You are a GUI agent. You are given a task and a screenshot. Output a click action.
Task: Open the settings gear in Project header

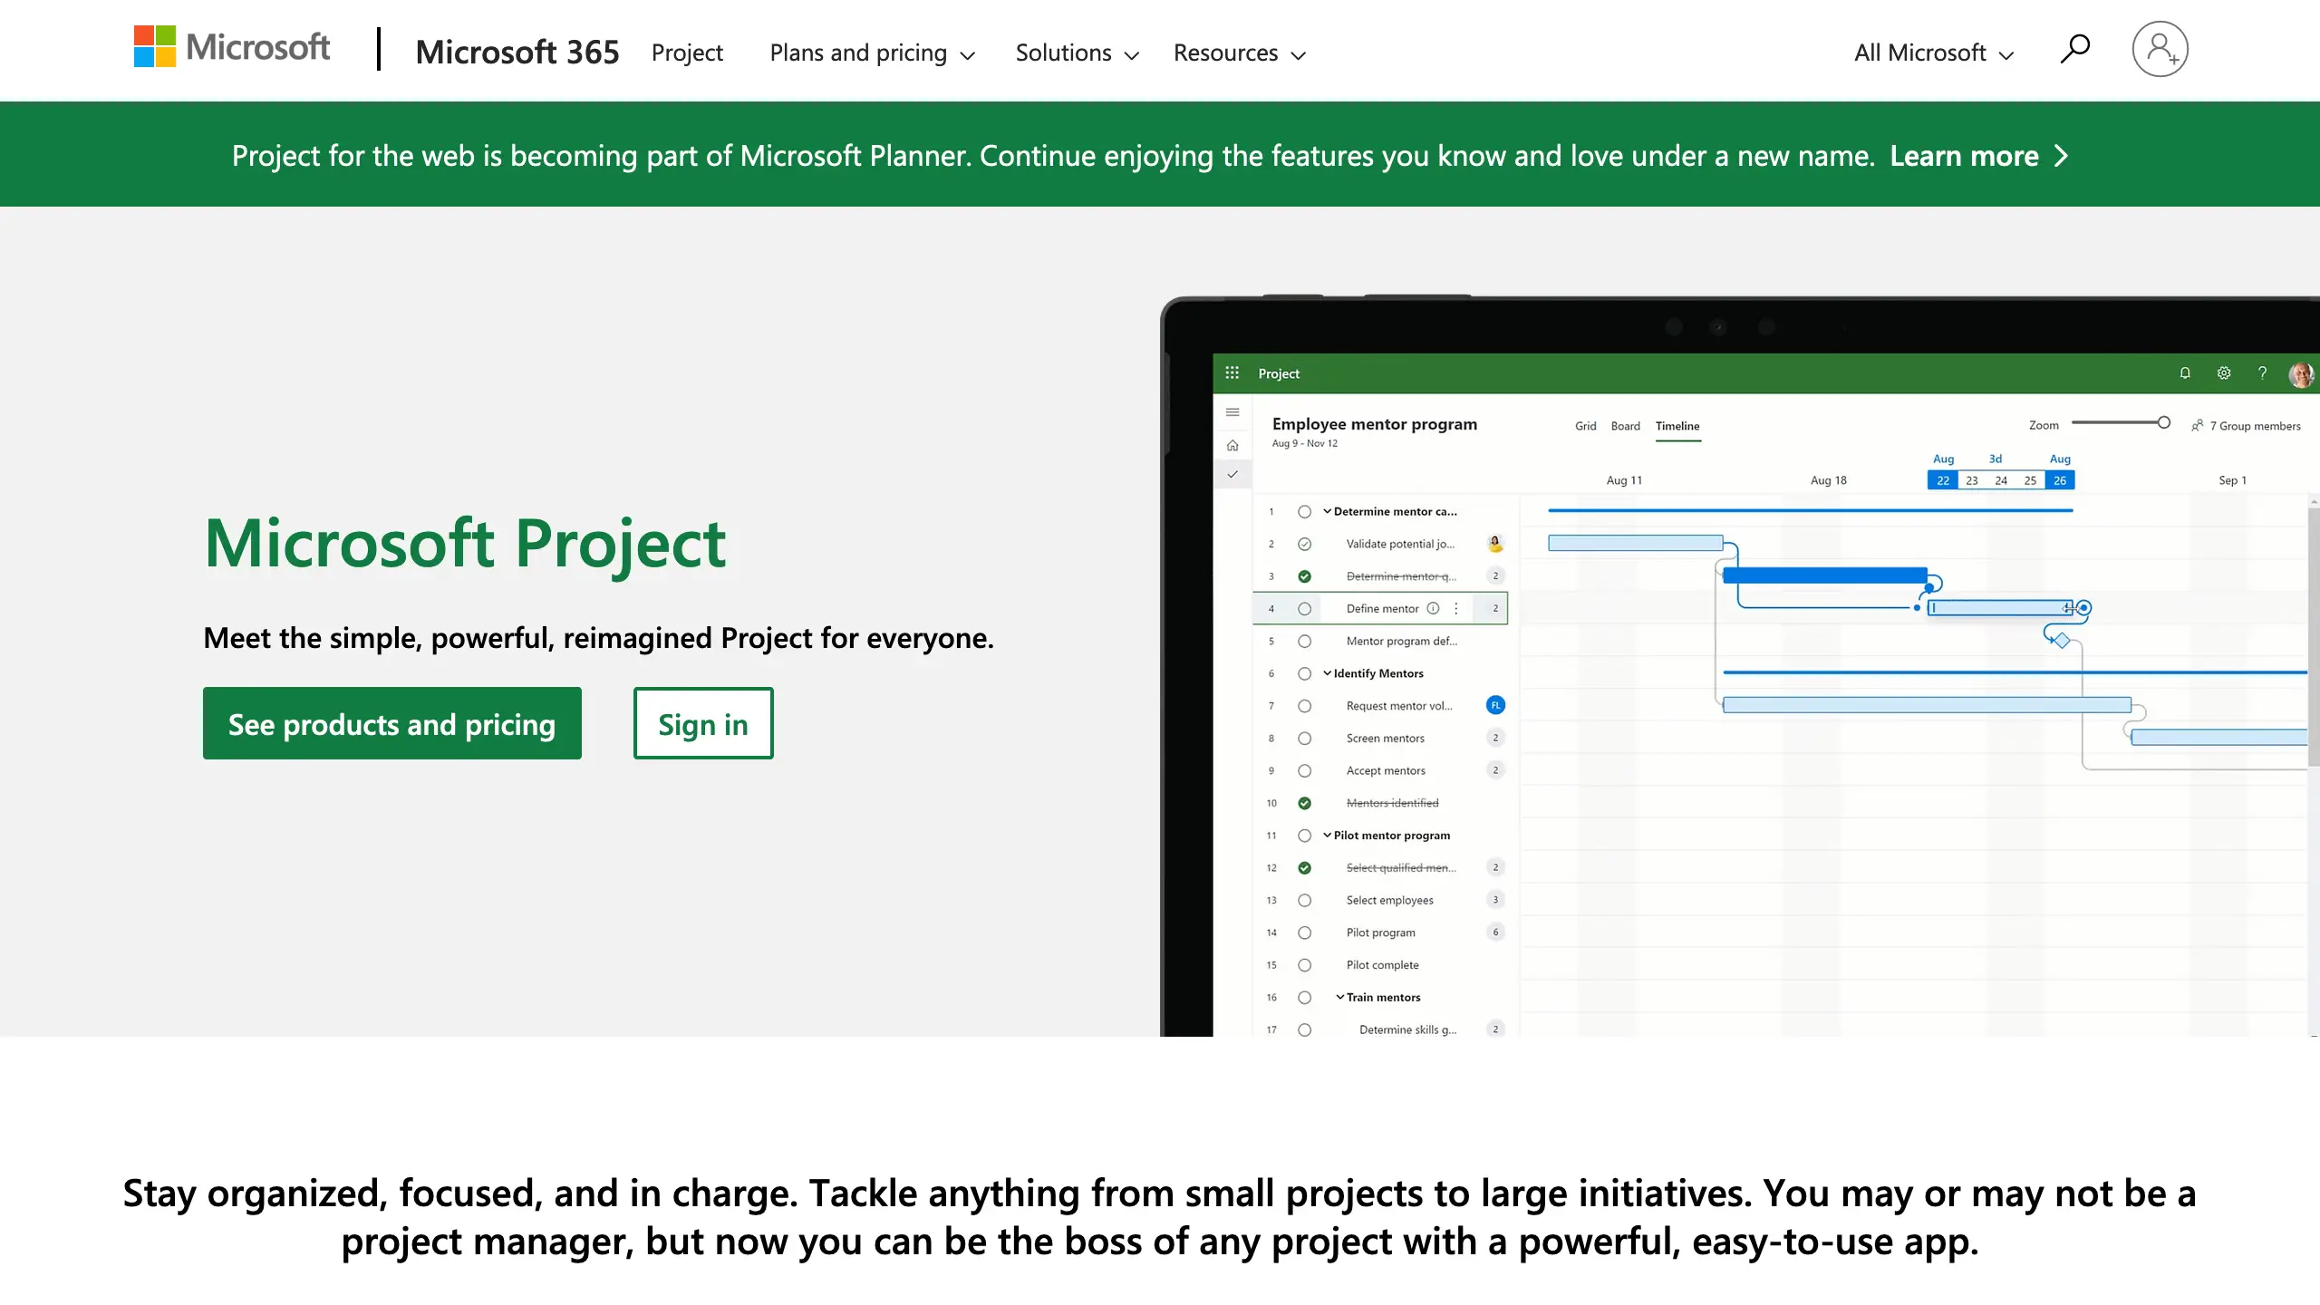pyautogui.click(x=2224, y=373)
